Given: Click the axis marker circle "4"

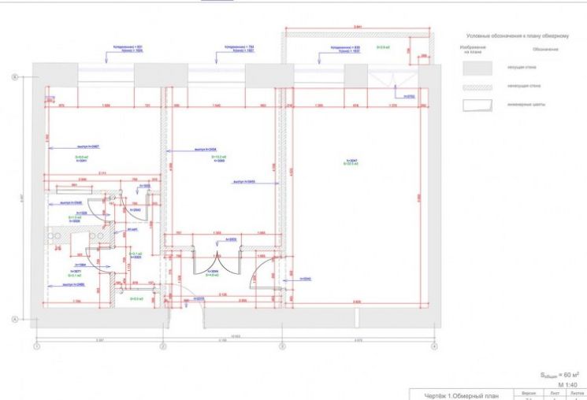Looking at the screenshot, I should [x=434, y=347].
